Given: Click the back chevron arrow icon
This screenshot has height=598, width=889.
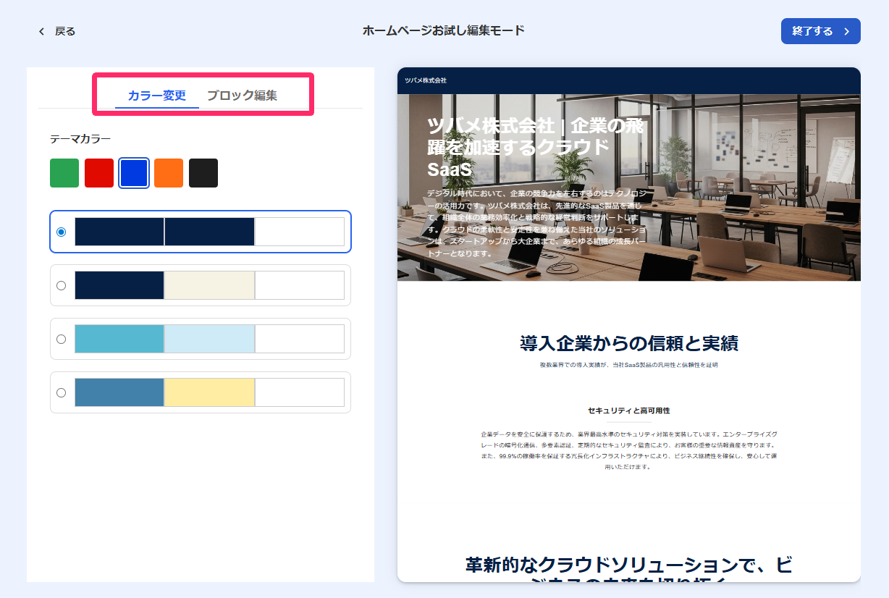Looking at the screenshot, I should [41, 31].
